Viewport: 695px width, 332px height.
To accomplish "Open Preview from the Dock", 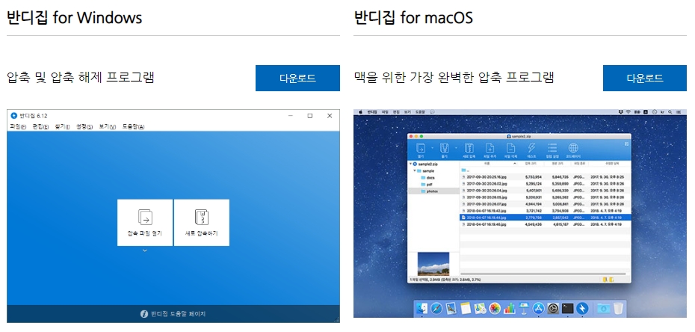I will [x=451, y=309].
